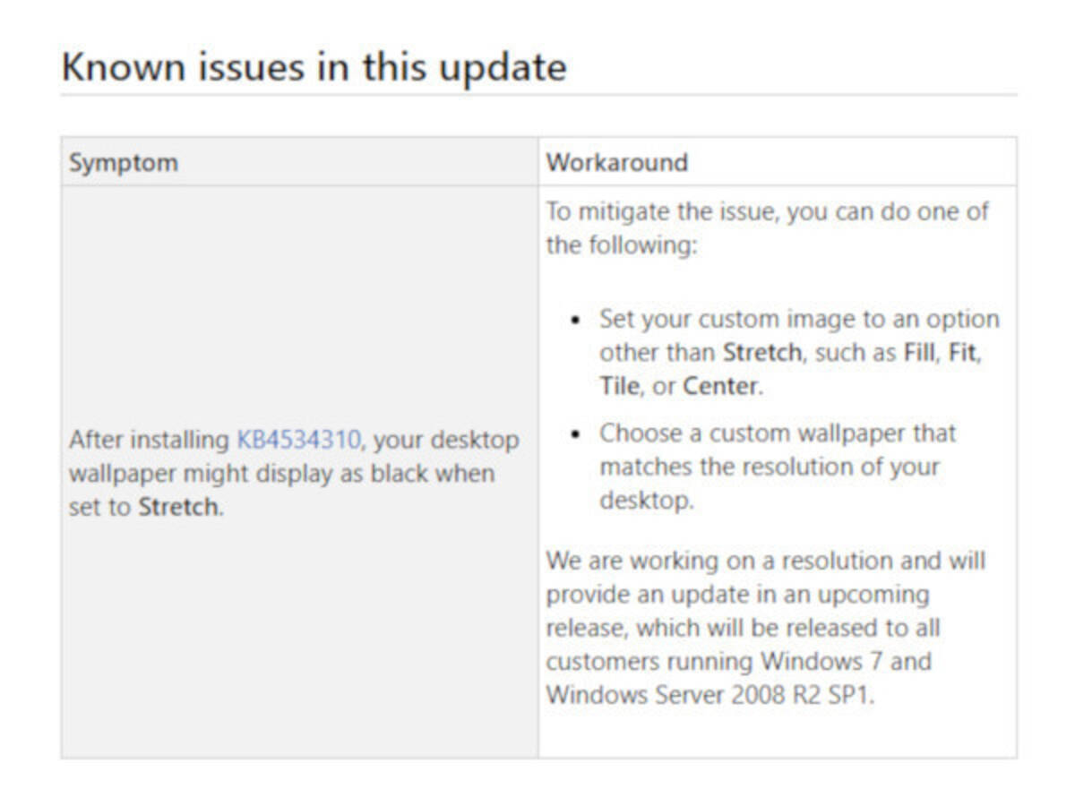Click the bullet before 'Set your custom image'
This screenshot has height=806, width=1075.
578,321
